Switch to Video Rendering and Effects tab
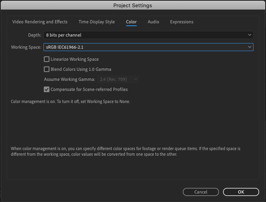The width and height of the screenshot is (266, 202). click(40, 22)
